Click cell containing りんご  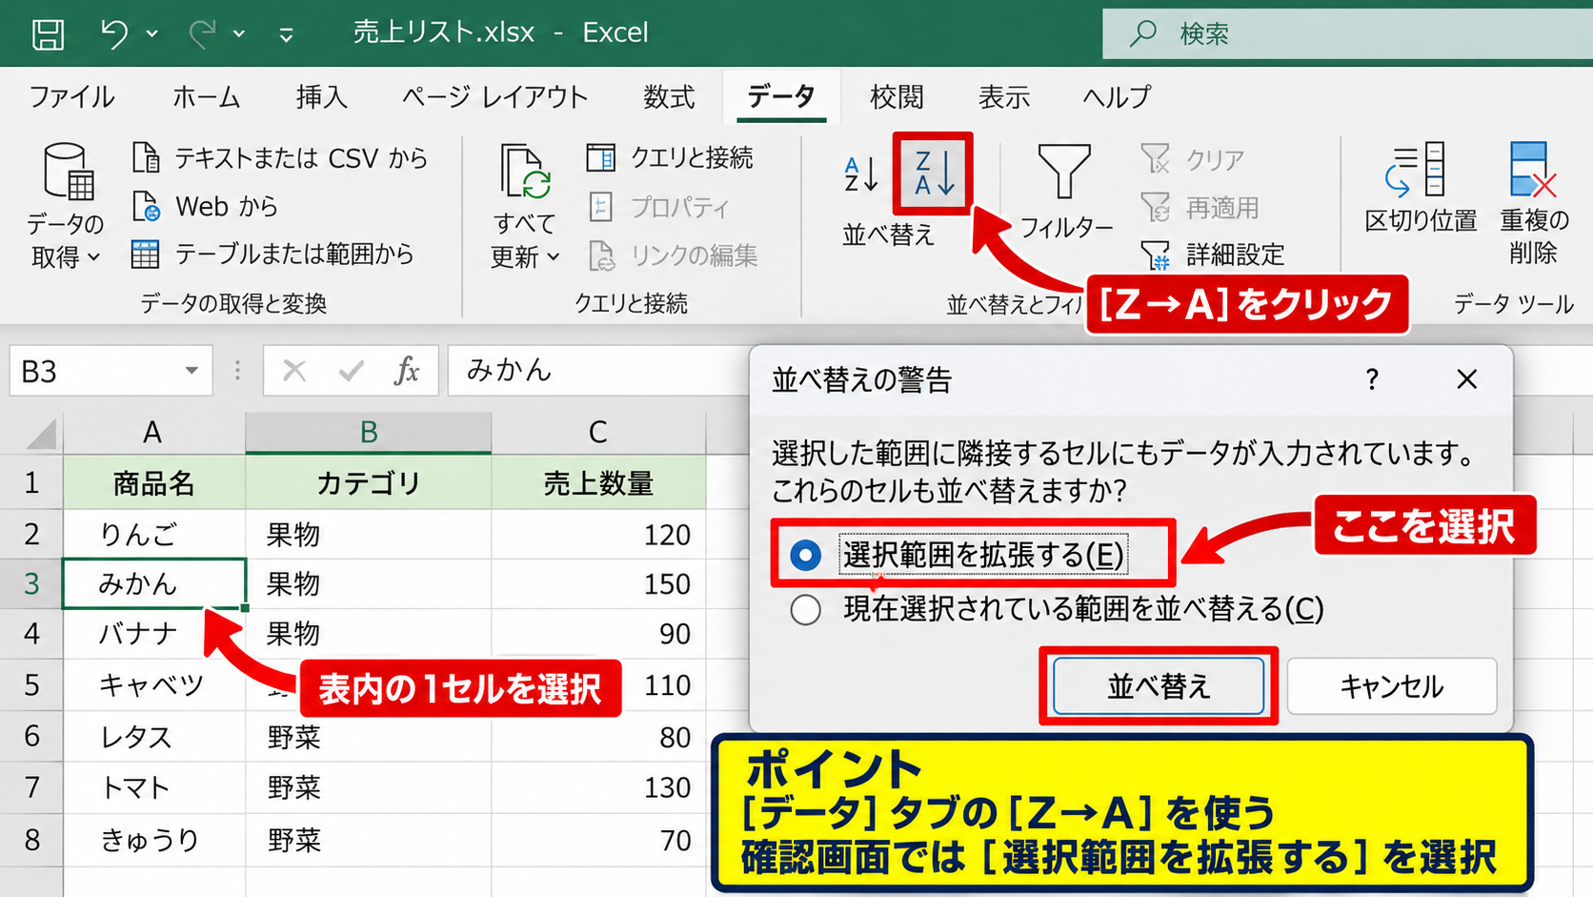[154, 534]
